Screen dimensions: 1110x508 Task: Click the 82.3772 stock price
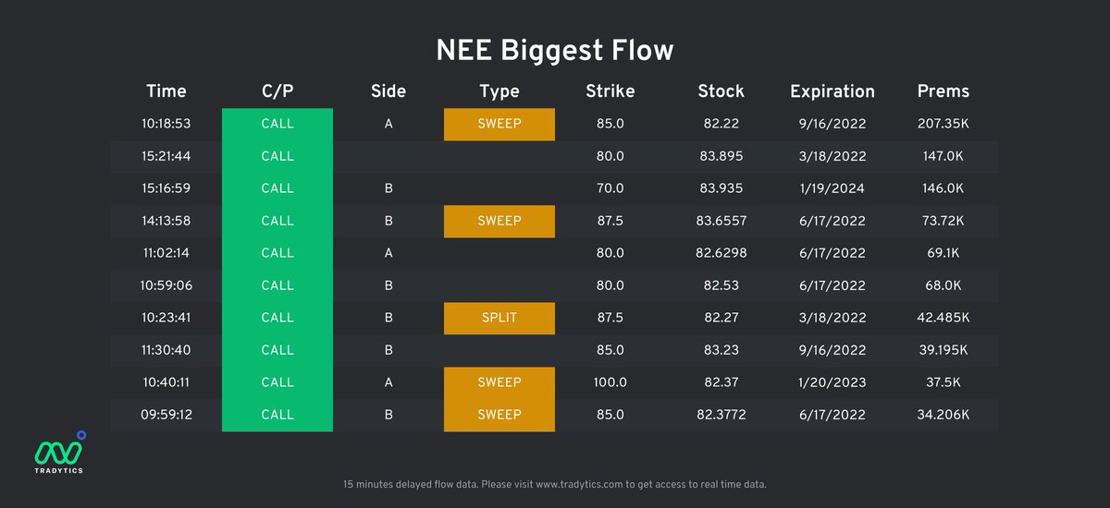721,415
